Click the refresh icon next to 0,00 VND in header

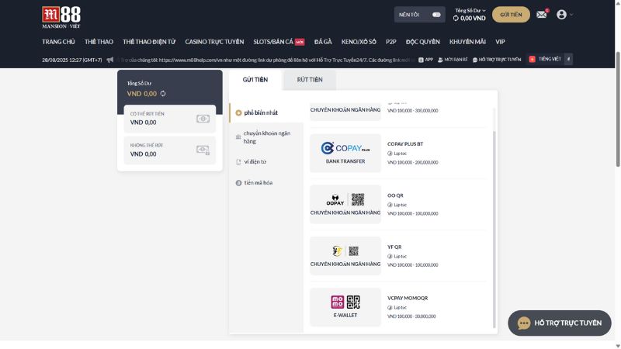pyautogui.click(x=456, y=18)
